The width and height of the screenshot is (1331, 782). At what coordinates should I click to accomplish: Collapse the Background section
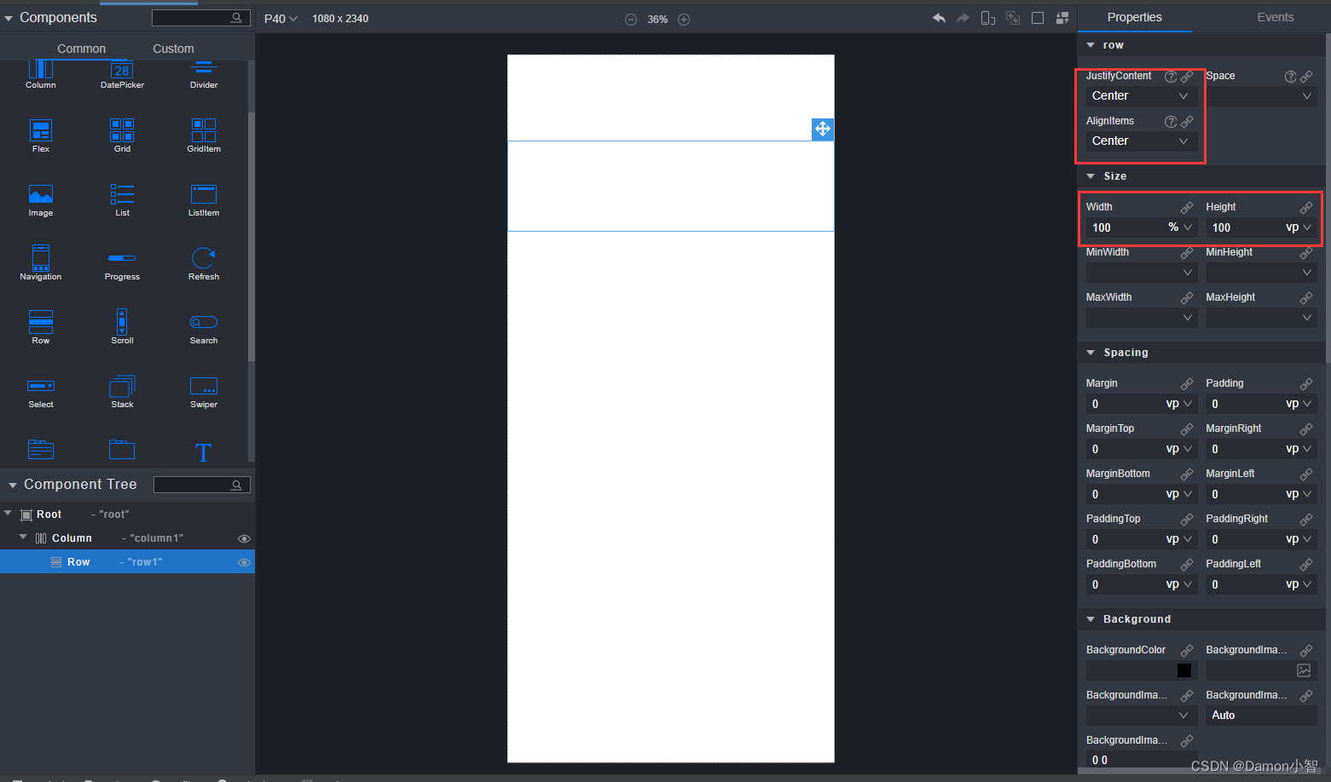[1091, 619]
